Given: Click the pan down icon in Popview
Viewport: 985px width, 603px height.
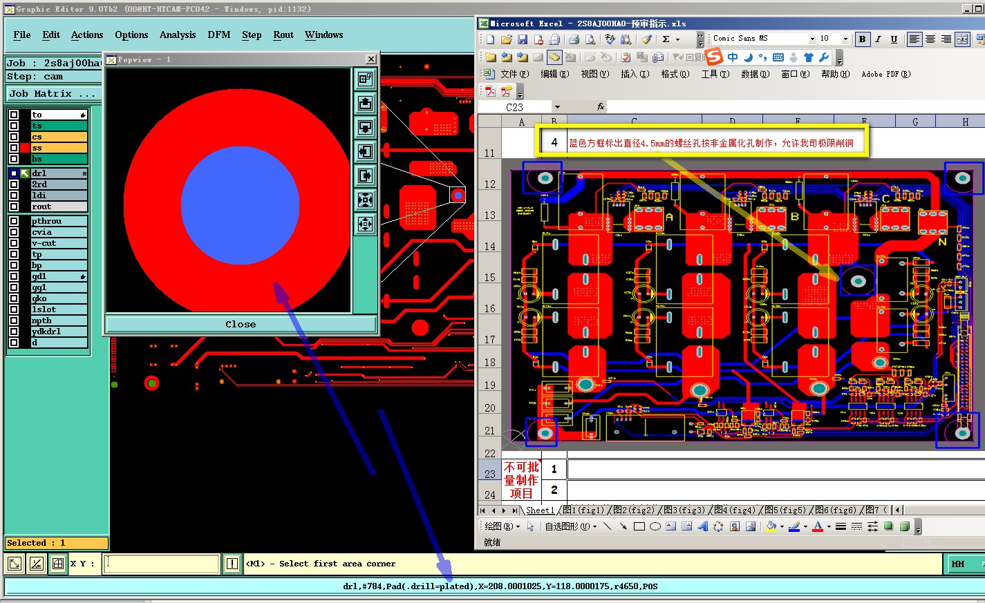Looking at the screenshot, I should point(365,128).
